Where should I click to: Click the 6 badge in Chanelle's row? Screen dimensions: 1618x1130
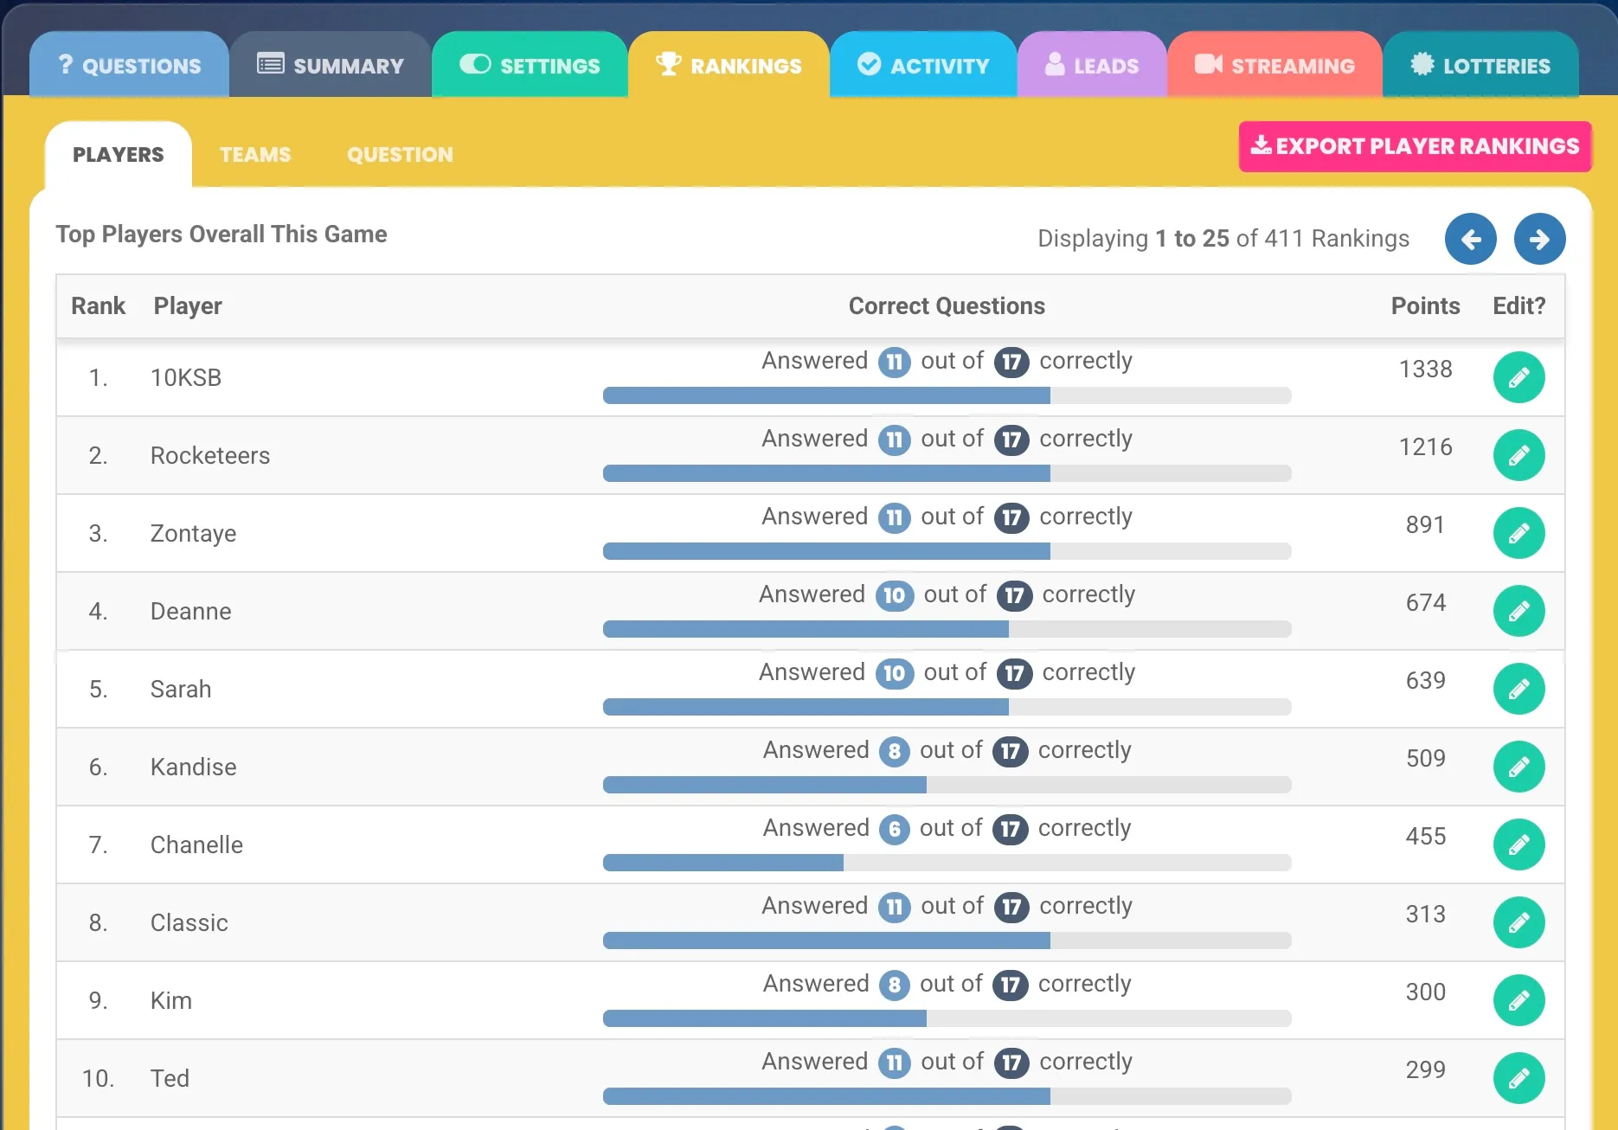click(x=895, y=829)
